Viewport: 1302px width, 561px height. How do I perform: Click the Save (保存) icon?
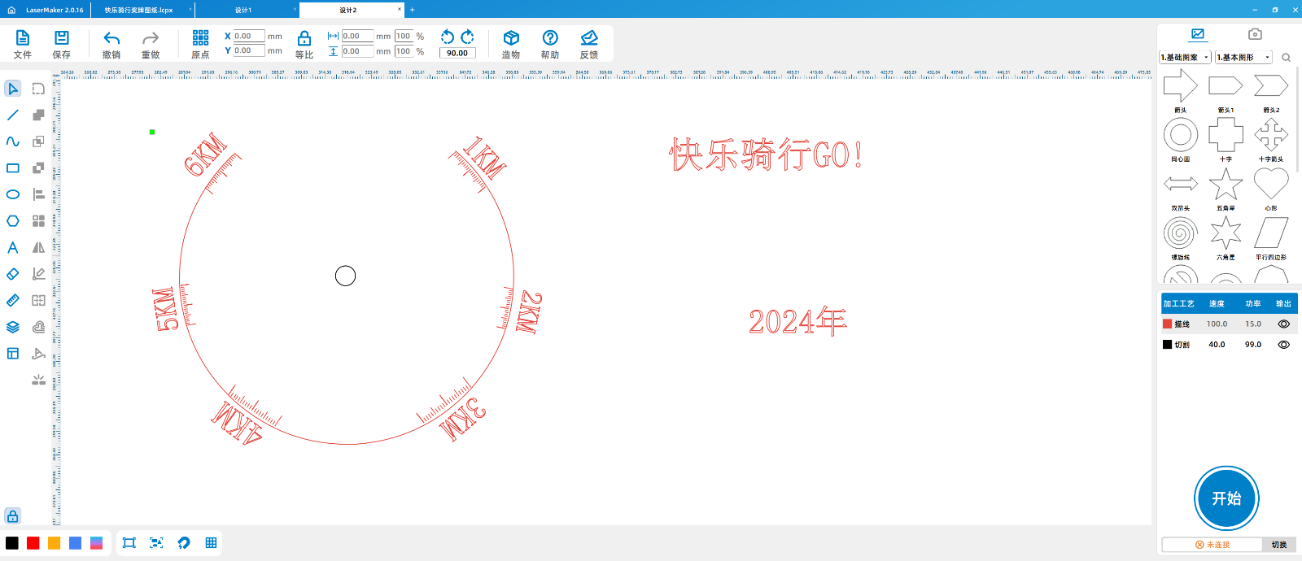[61, 38]
